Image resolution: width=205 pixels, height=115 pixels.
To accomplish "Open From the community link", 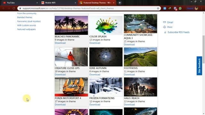I will point(27,13).
